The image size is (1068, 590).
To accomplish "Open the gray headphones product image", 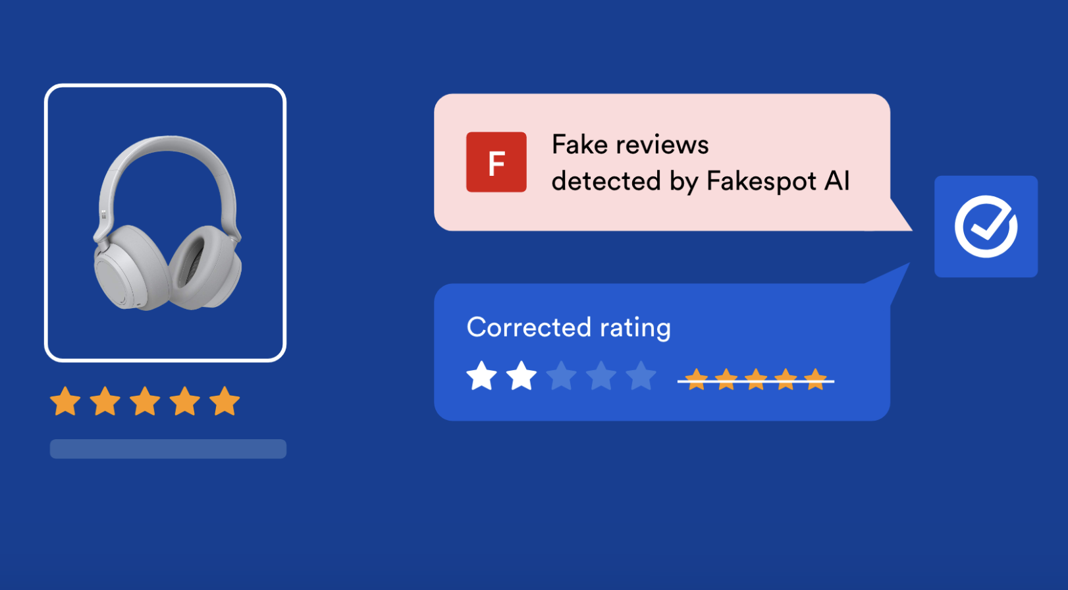I will point(167,223).
